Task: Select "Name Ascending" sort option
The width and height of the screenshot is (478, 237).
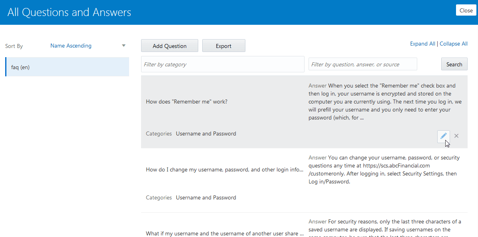Action: pos(71,46)
